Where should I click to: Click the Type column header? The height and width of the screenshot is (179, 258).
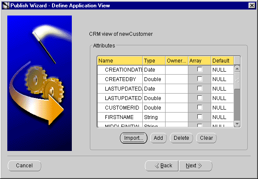coord(154,61)
